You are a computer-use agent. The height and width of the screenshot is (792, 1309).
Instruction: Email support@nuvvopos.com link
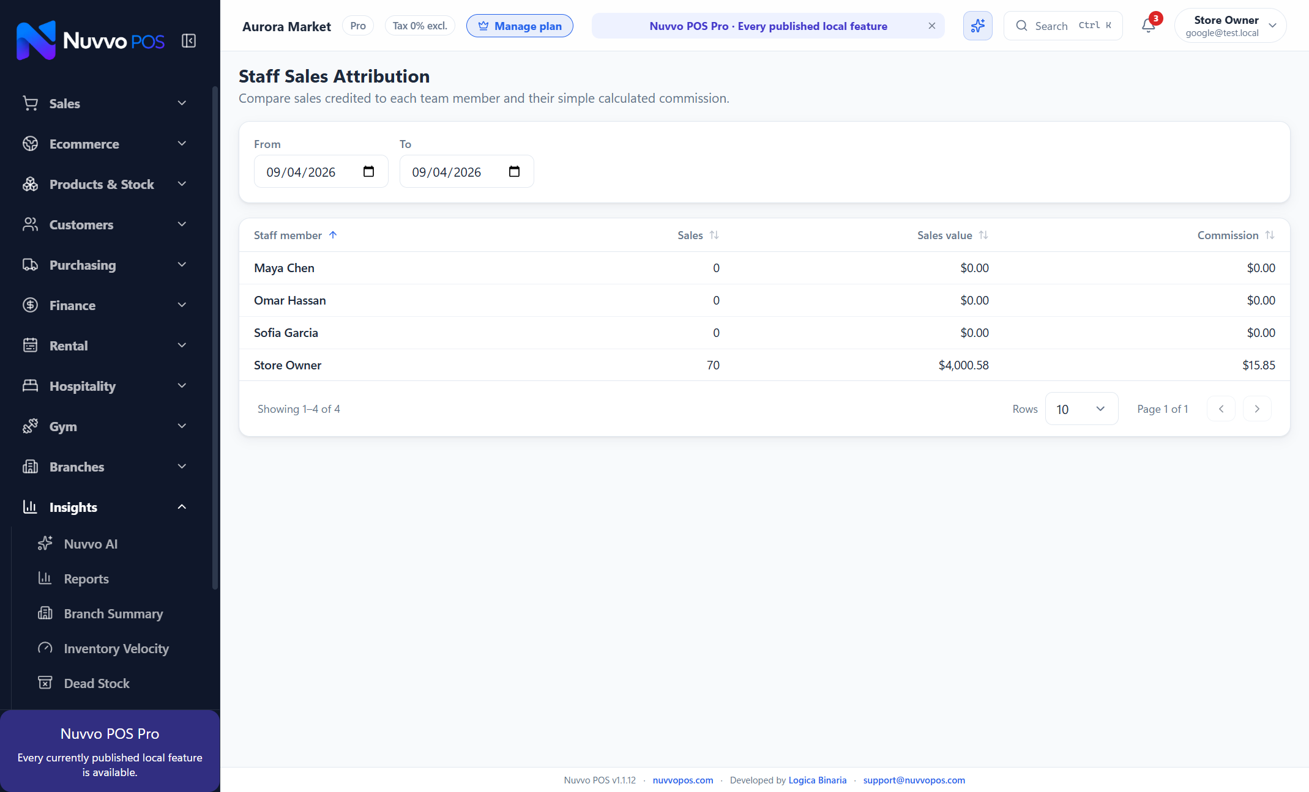[914, 780]
